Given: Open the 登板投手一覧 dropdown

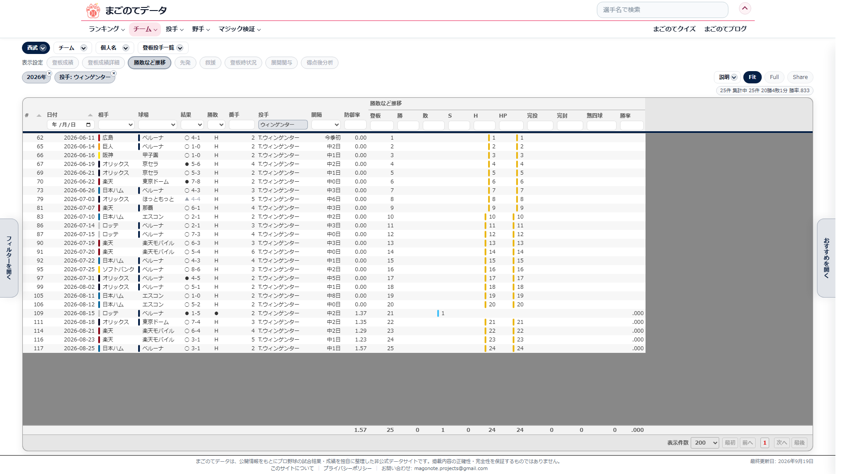Looking at the screenshot, I should 163,48.
